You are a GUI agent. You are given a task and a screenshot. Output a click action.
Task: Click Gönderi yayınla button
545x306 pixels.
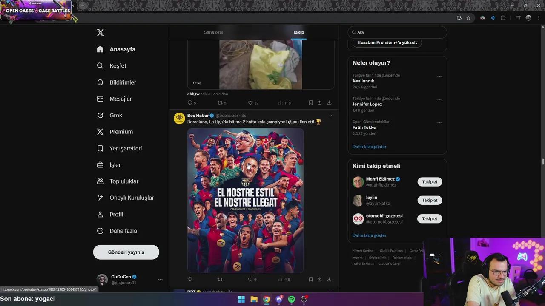(126, 252)
